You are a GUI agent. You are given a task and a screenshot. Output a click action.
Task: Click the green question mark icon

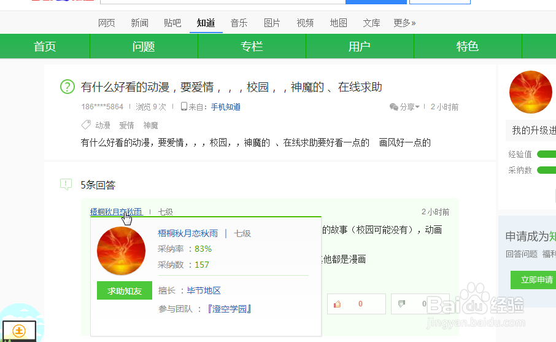68,87
